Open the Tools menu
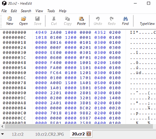The height and width of the screenshot is (139, 156). [51, 11]
